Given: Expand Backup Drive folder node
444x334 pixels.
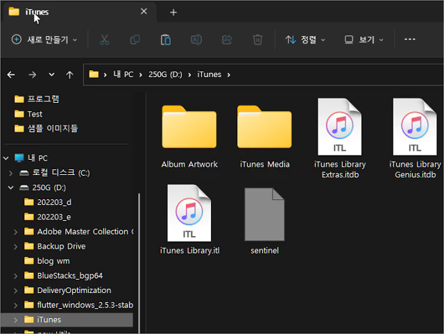Looking at the screenshot, I should [x=15, y=247].
